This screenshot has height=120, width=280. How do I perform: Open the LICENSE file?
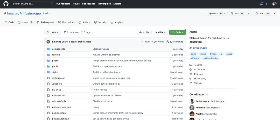point(57,89)
